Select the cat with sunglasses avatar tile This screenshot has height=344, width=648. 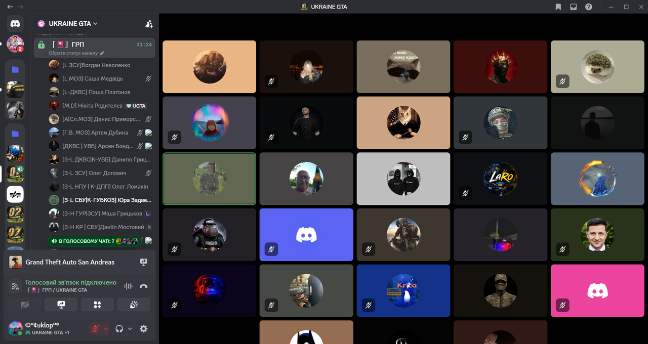(403, 67)
